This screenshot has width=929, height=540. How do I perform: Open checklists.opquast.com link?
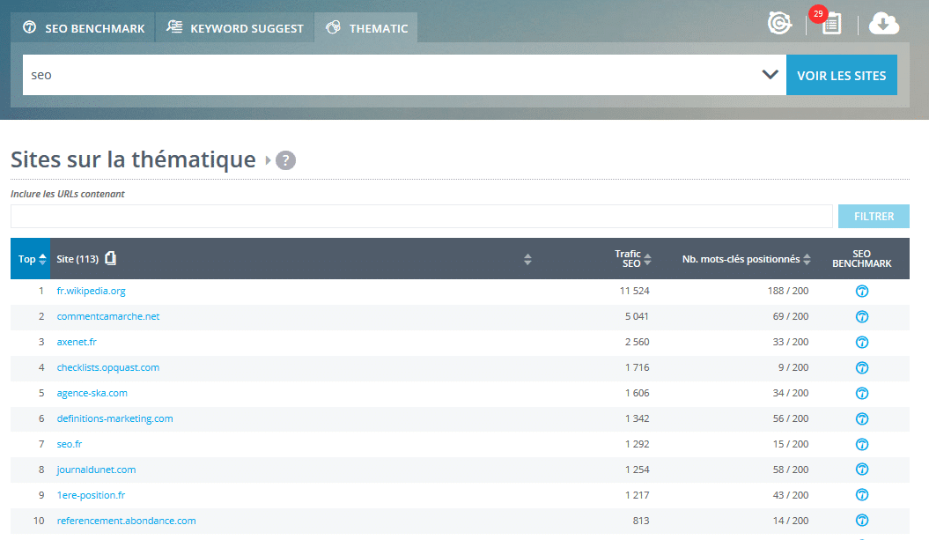(x=107, y=367)
